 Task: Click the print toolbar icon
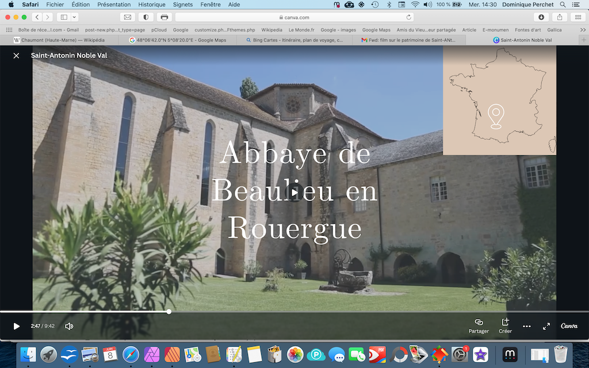[x=164, y=17]
